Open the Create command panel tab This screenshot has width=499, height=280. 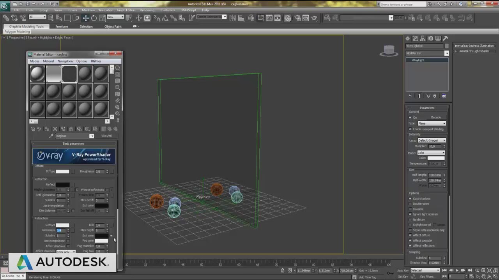click(408, 38)
